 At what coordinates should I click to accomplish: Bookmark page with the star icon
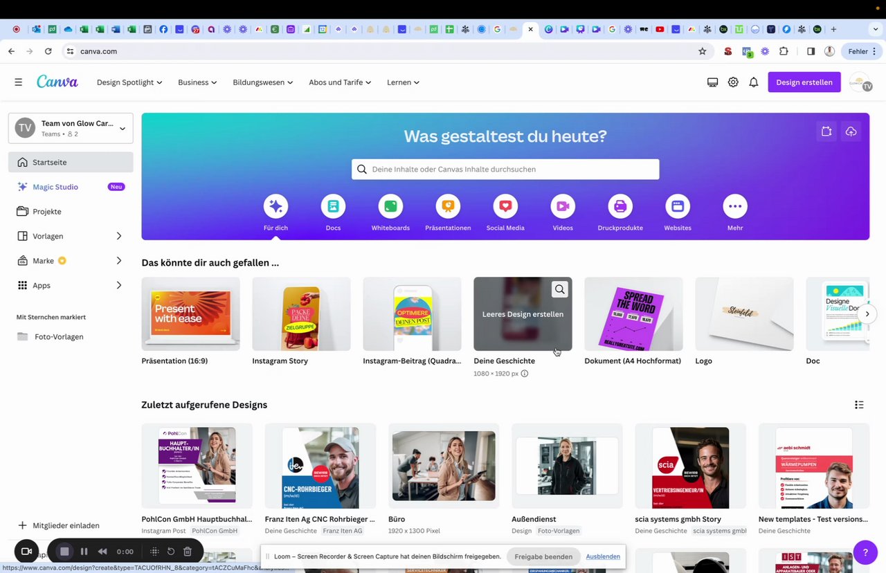point(703,51)
